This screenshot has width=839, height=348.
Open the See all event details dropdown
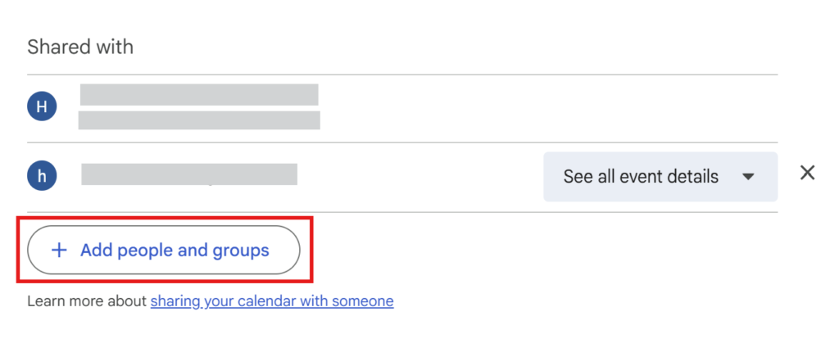[x=660, y=176]
